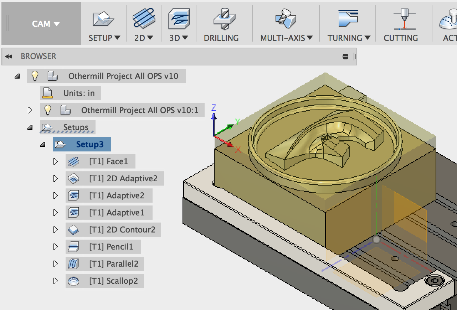Image resolution: width=457 pixels, height=310 pixels.
Task: Expand the [T1] Adaptive2 operation
Action: [56, 195]
